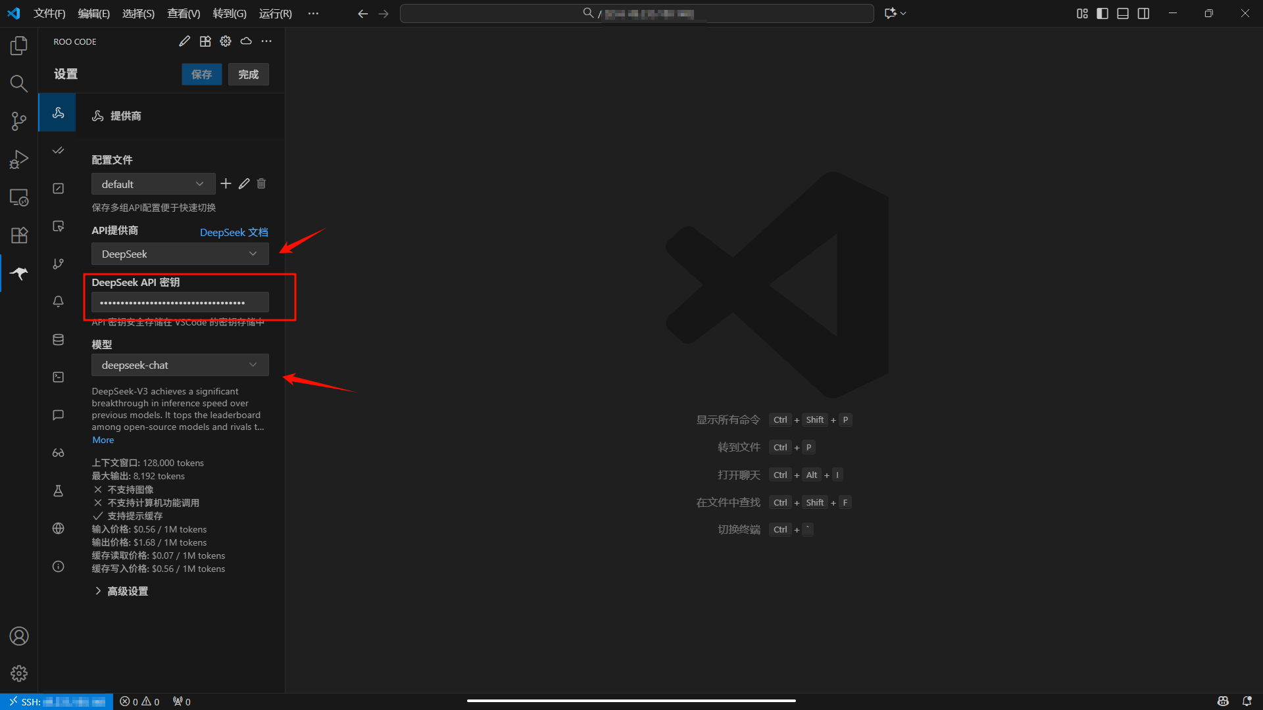This screenshot has height=710, width=1263.
Task: Open the Extensions view
Action: pyautogui.click(x=19, y=235)
